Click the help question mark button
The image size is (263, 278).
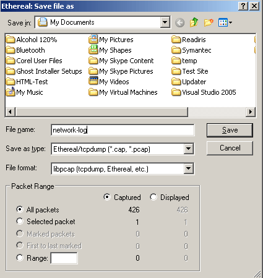pyautogui.click(x=243, y=6)
